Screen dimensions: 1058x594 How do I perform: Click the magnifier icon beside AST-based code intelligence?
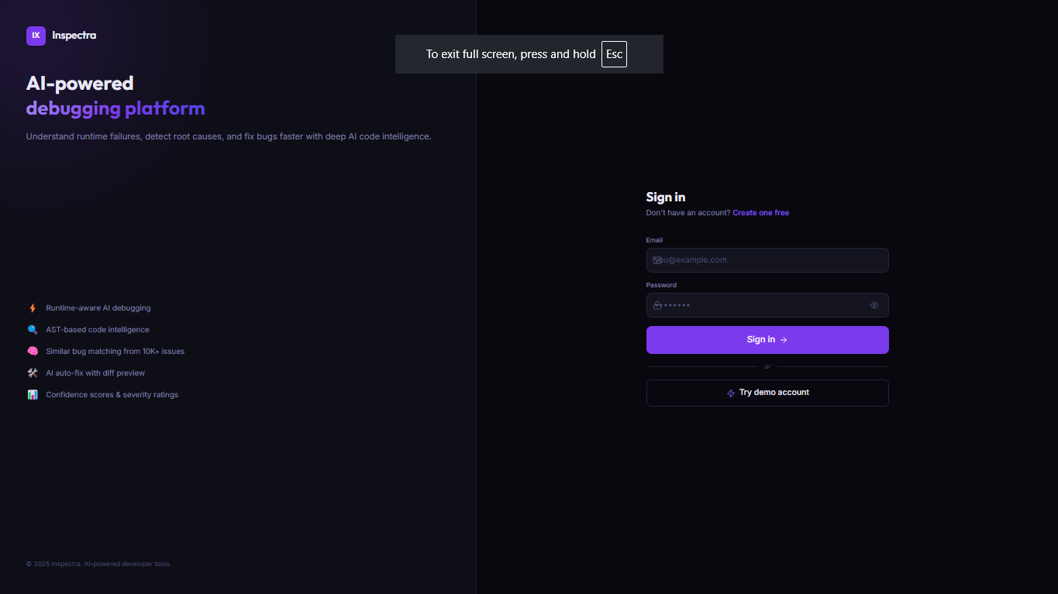tap(33, 330)
